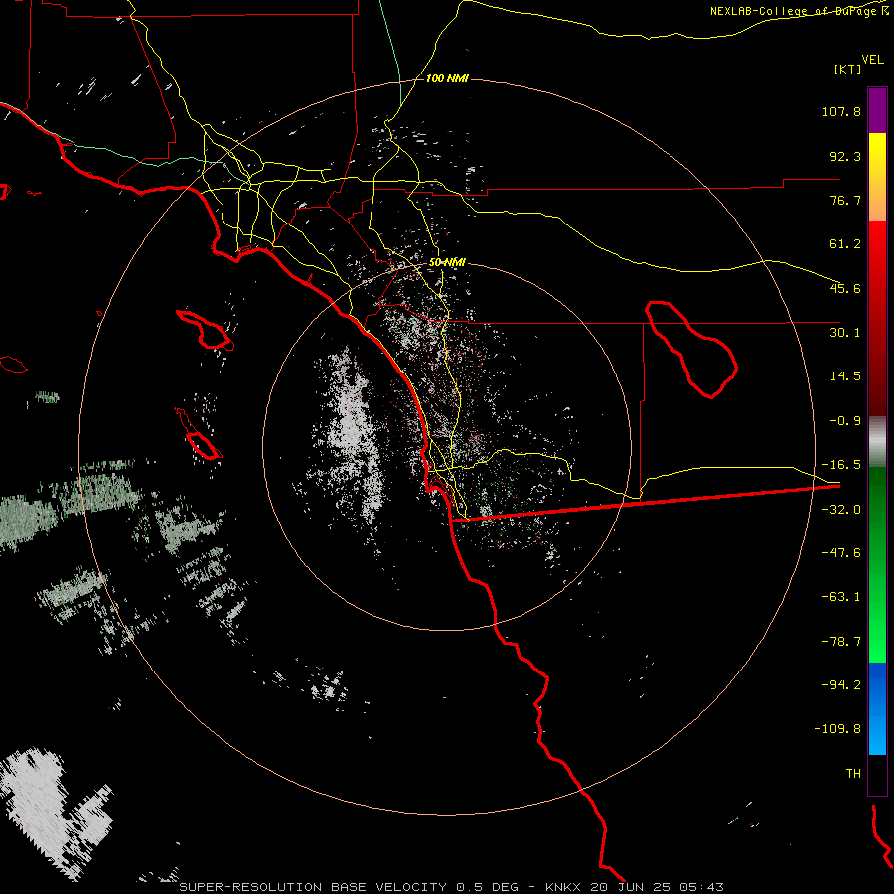894x894 pixels.
Task: Click the Super-Resolution Base Velocity caption at bottom
Action: [452, 887]
